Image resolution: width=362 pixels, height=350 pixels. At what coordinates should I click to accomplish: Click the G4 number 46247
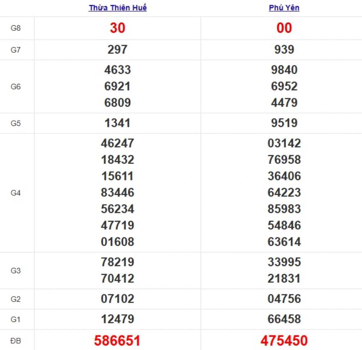coord(117,143)
